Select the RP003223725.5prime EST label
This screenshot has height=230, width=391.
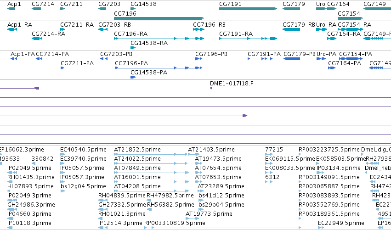329,150
